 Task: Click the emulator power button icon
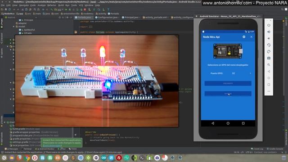[269, 25]
